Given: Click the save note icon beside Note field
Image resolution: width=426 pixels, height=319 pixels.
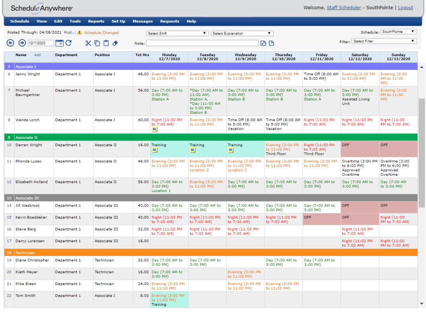Looking at the screenshot, I should tap(264, 43).
